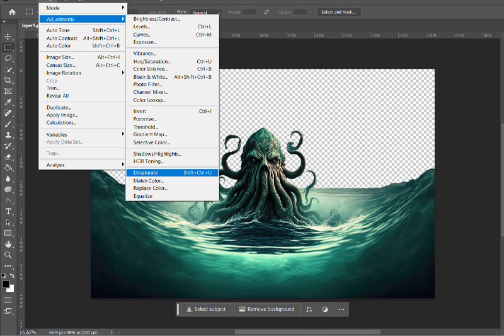Screen dimensions: 504x336
Task: Click the Remove background button
Action: pyautogui.click(x=265, y=310)
